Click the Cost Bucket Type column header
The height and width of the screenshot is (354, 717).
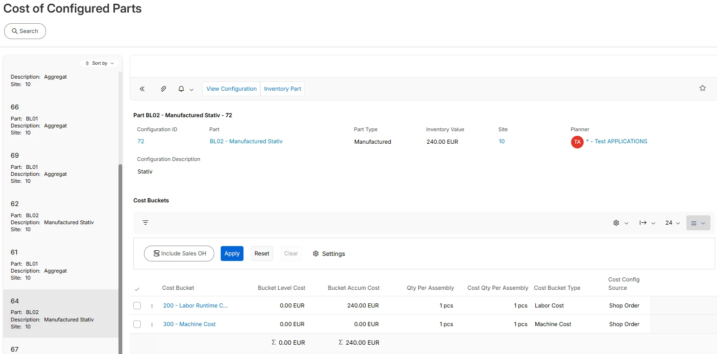557,288
